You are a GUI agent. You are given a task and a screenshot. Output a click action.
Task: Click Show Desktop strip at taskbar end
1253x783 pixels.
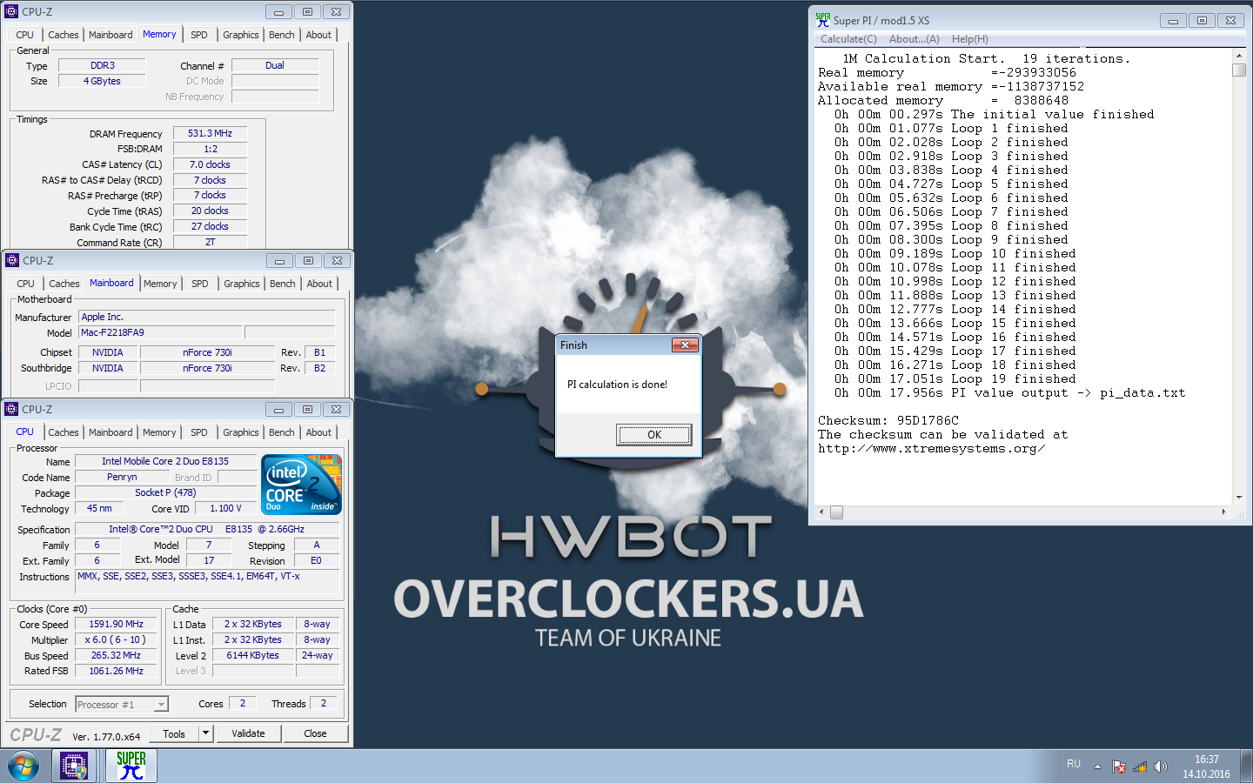1247,766
